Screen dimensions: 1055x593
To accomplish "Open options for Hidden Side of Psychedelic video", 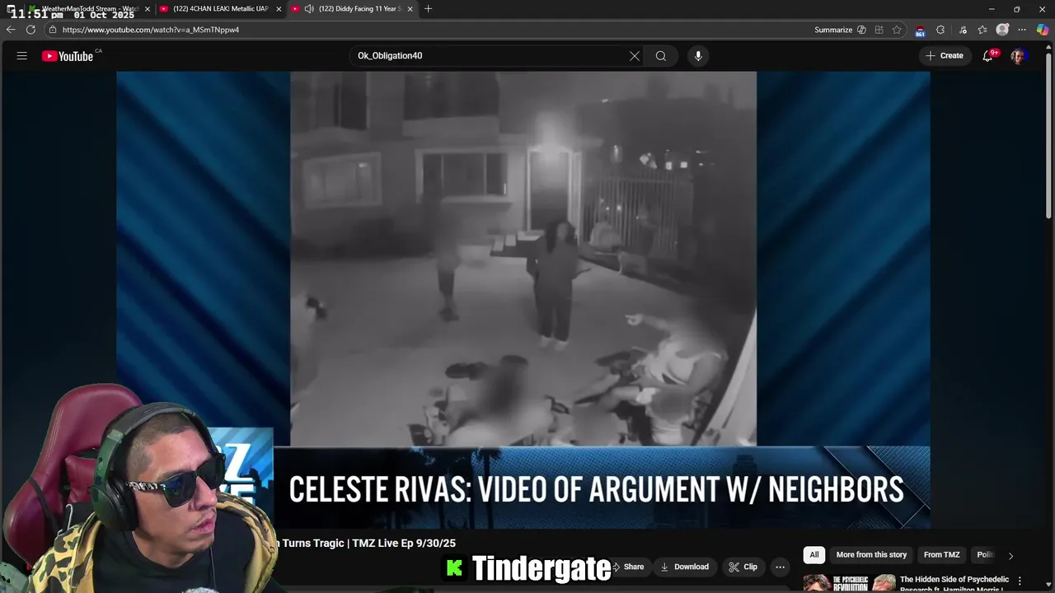I will (1020, 581).
